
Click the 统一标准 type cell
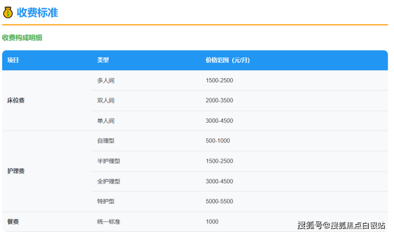[x=109, y=222]
